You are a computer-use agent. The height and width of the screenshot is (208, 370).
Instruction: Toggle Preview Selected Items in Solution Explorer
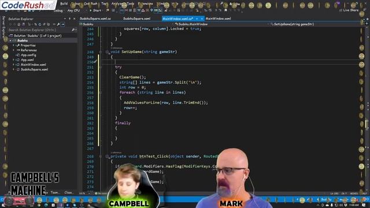click(x=63, y=24)
